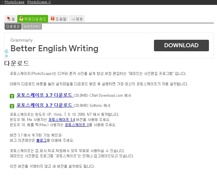Select the 무료다운로드 tab
217x180 pixels.
pos(33,19)
